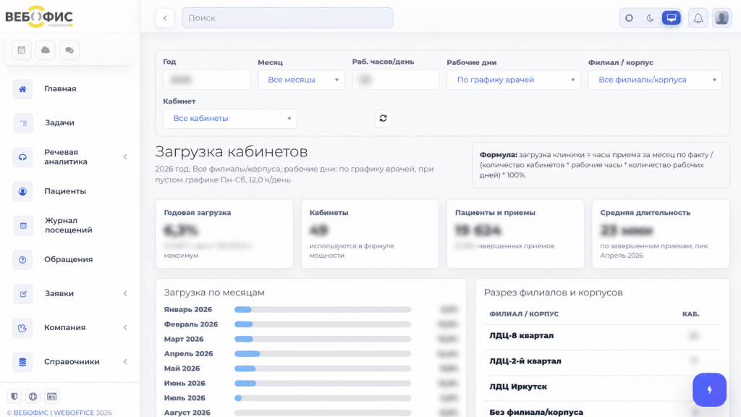The image size is (741, 417).
Task: Select system theme monitor icon
Action: 672,18
